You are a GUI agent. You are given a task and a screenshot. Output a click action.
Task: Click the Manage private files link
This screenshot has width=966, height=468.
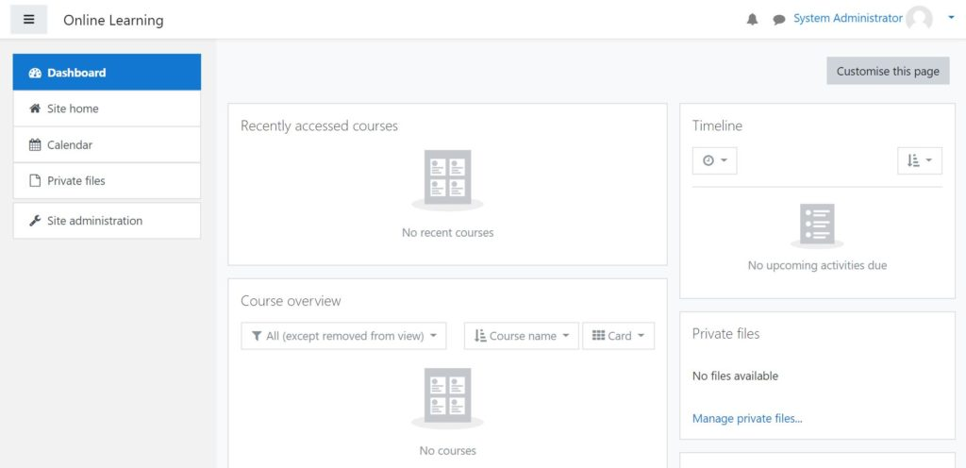point(747,419)
